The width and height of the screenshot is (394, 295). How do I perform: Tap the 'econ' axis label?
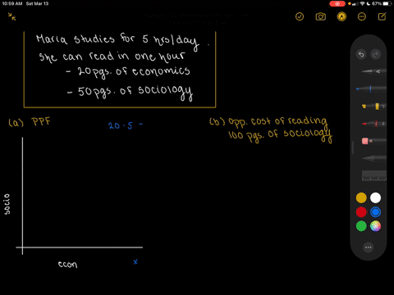[67, 264]
